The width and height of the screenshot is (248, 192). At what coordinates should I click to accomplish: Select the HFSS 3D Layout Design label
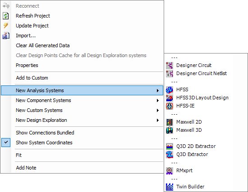[202, 98]
